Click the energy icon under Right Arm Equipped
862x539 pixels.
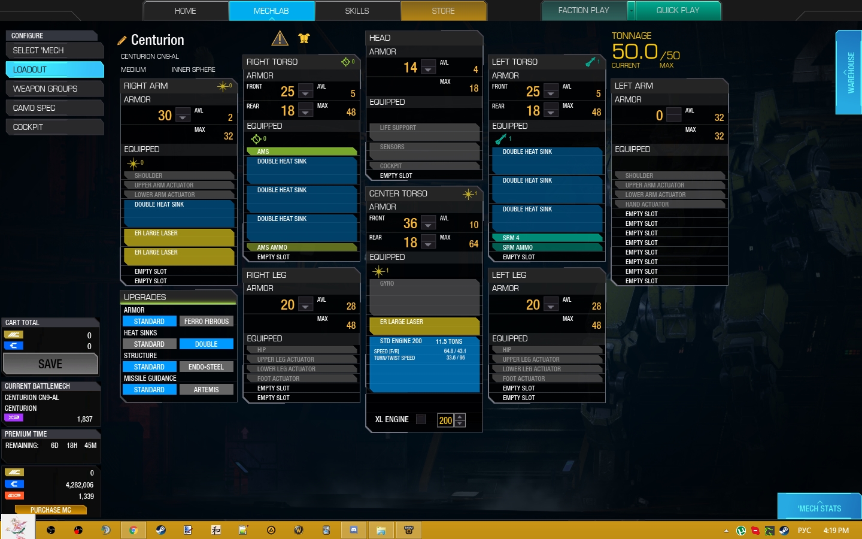(x=133, y=163)
